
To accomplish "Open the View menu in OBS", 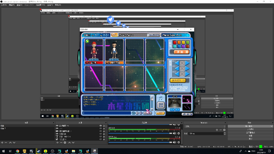I will [x=20, y=5].
